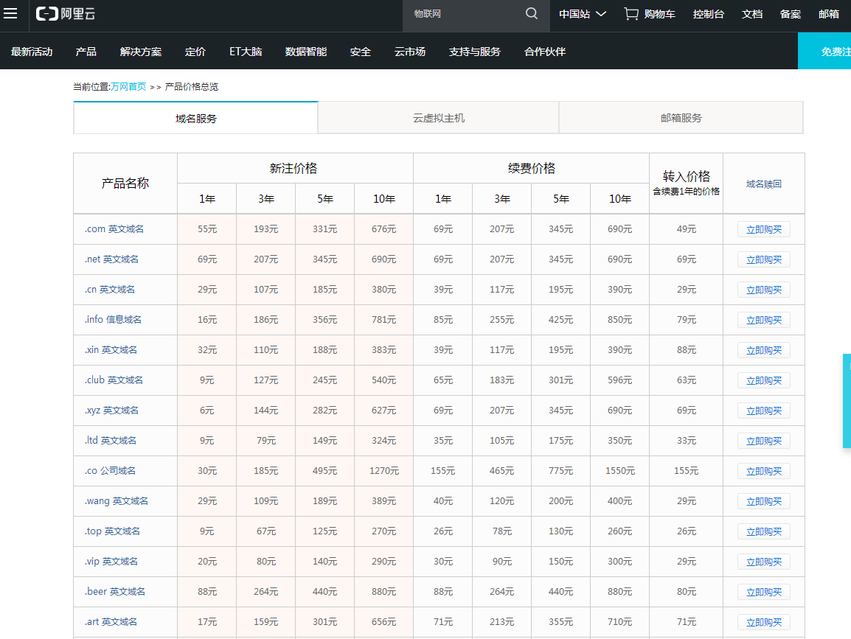Screen dimensions: 851x639
Task: Click the 域名赎回 header link
Action: [x=764, y=184]
